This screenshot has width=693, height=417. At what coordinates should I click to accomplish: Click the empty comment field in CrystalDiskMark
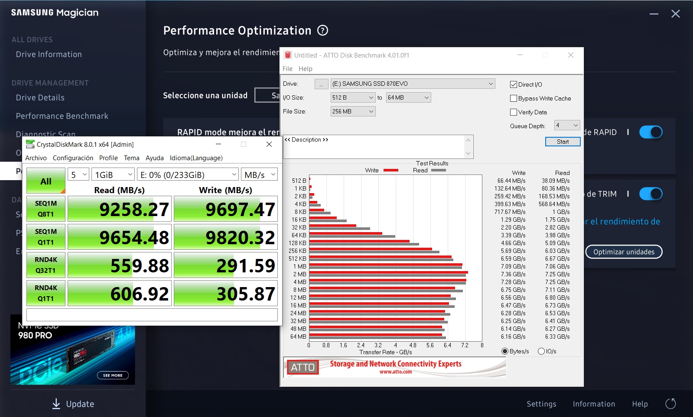tap(152, 315)
